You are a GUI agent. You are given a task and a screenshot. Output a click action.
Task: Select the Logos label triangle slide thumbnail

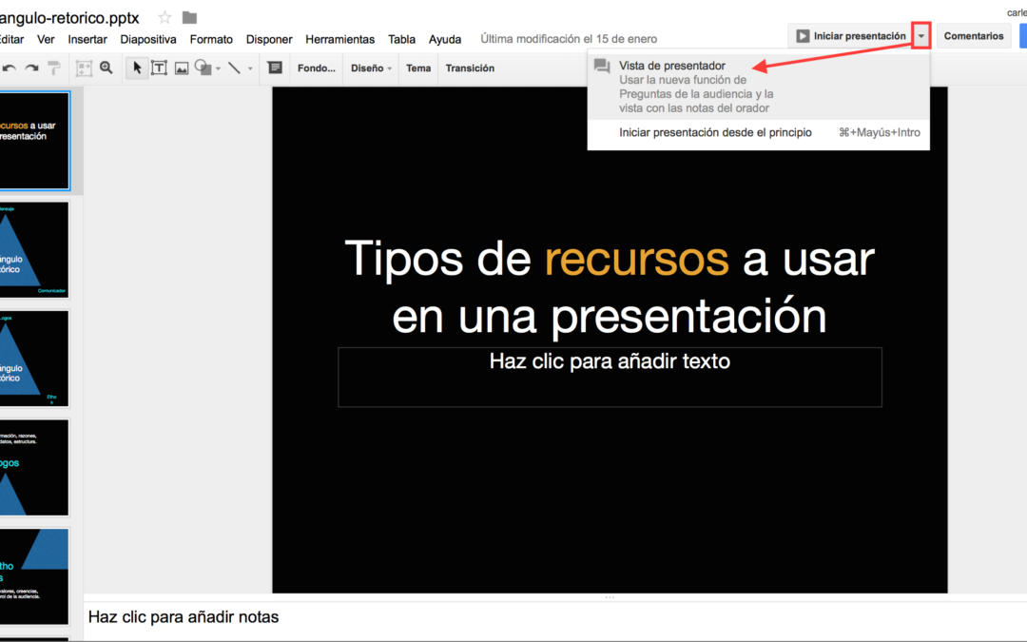coord(34,359)
